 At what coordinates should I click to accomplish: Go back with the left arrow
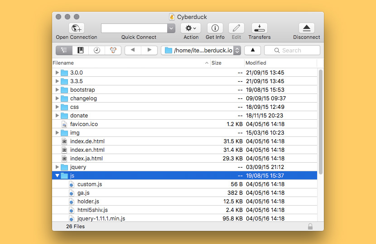[x=133, y=50]
